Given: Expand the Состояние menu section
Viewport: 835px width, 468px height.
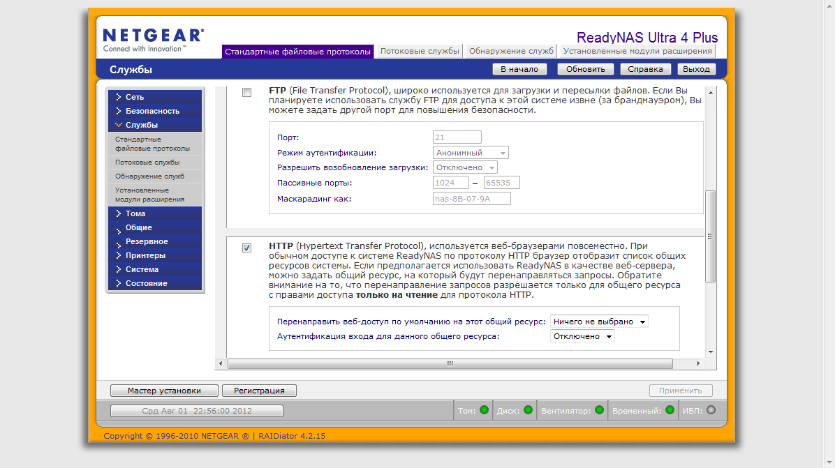Looking at the screenshot, I should [155, 283].
